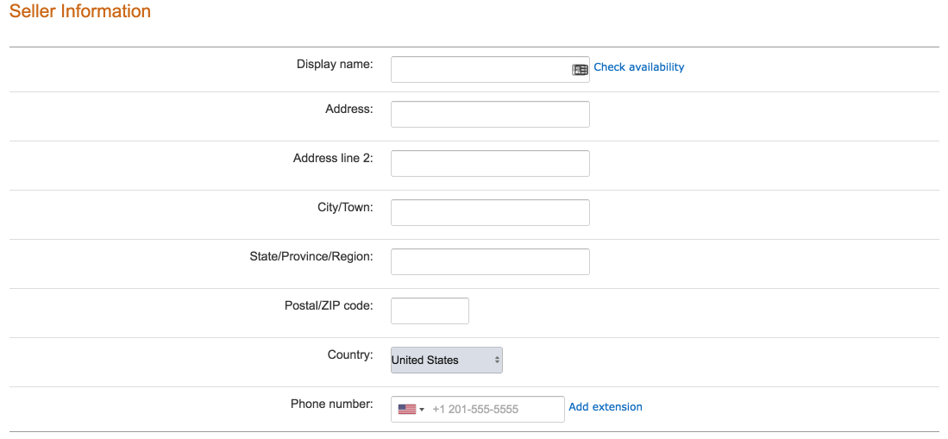Focus the Display name text field
This screenshot has width=948, height=439.
click(x=490, y=70)
